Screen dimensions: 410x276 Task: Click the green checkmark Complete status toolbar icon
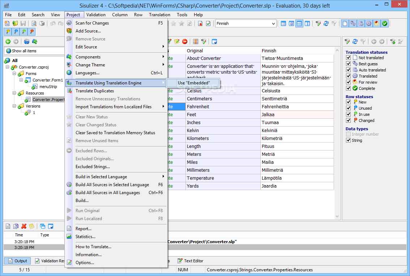pyautogui.click(x=385, y=23)
